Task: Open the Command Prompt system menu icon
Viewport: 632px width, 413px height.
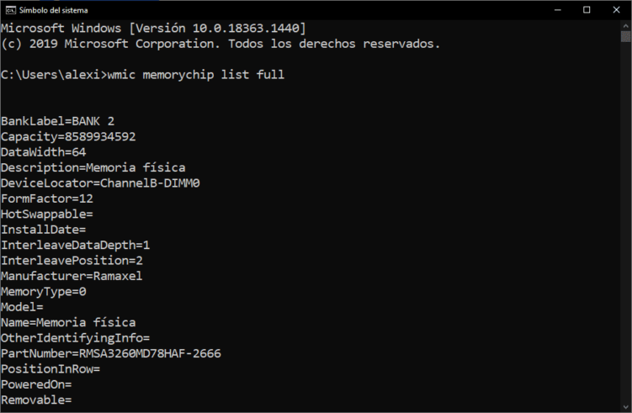Action: [x=10, y=9]
